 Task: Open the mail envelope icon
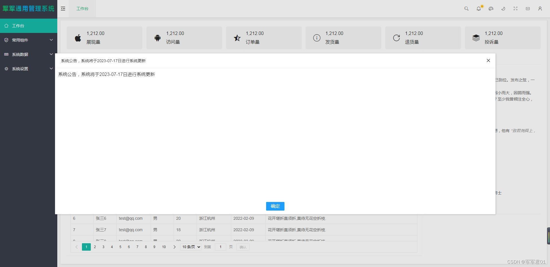528,9
